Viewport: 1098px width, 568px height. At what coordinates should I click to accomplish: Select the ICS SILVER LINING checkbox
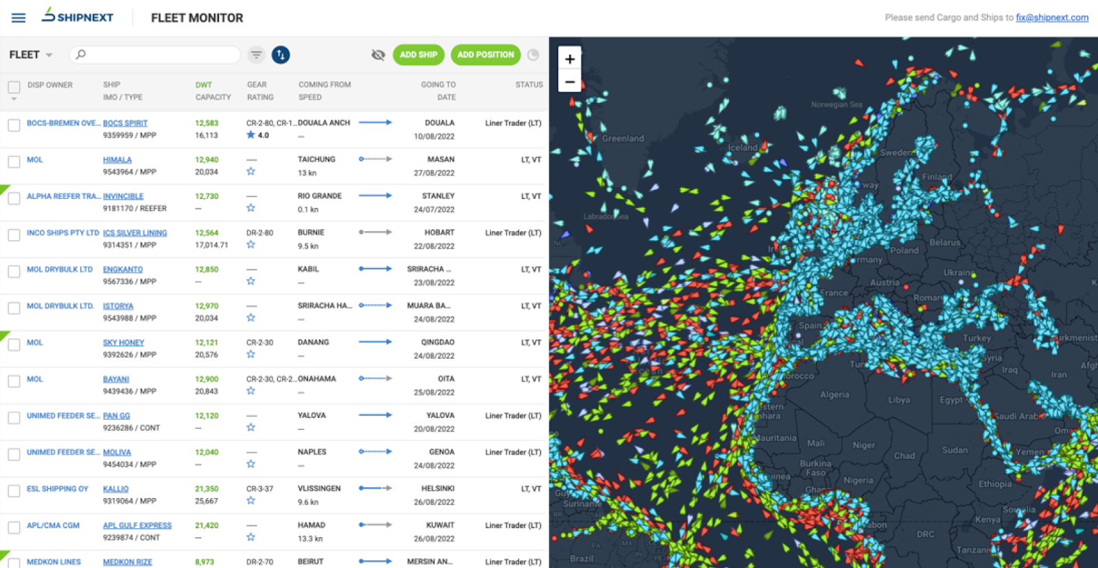14,235
